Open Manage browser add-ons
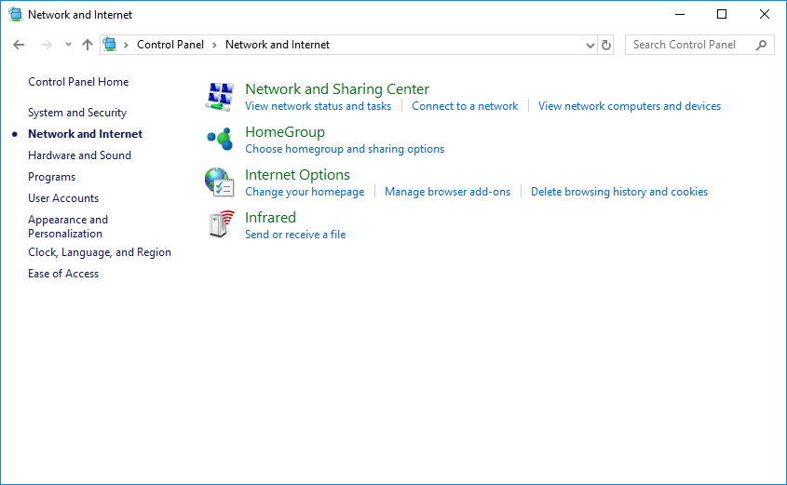 tap(447, 192)
